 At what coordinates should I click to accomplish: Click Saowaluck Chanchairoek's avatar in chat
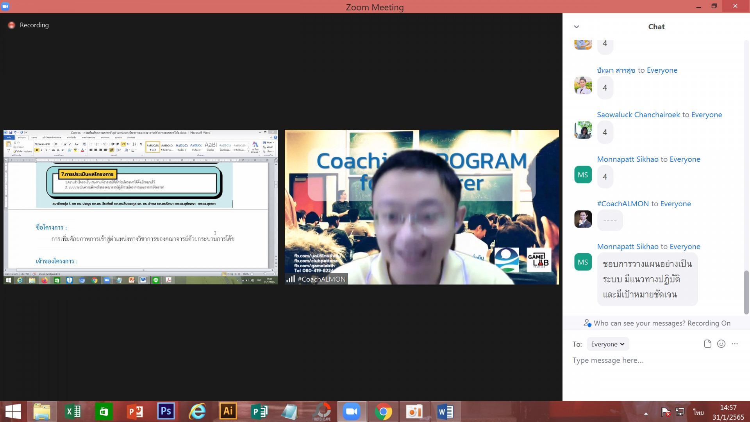[583, 130]
